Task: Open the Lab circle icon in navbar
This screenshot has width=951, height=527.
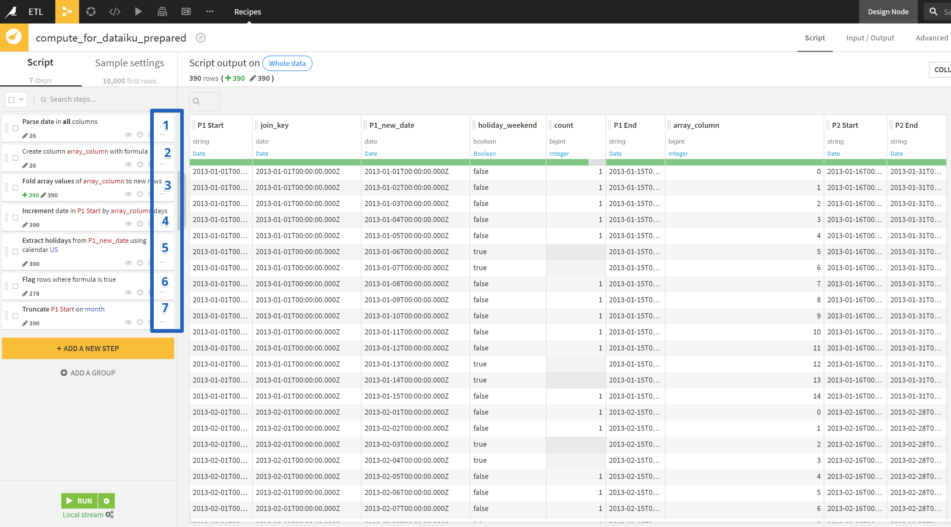Action: coord(91,12)
